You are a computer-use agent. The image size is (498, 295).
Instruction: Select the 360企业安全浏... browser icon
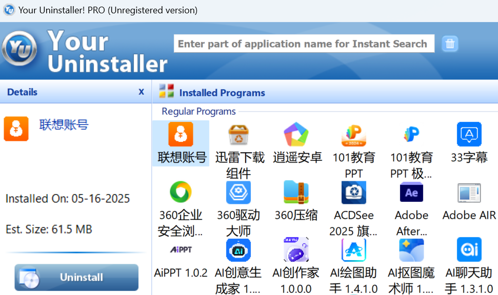pyautogui.click(x=181, y=192)
